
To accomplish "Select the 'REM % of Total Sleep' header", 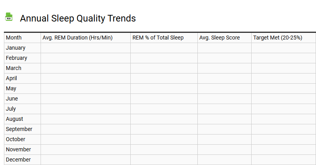I will 158,38.
